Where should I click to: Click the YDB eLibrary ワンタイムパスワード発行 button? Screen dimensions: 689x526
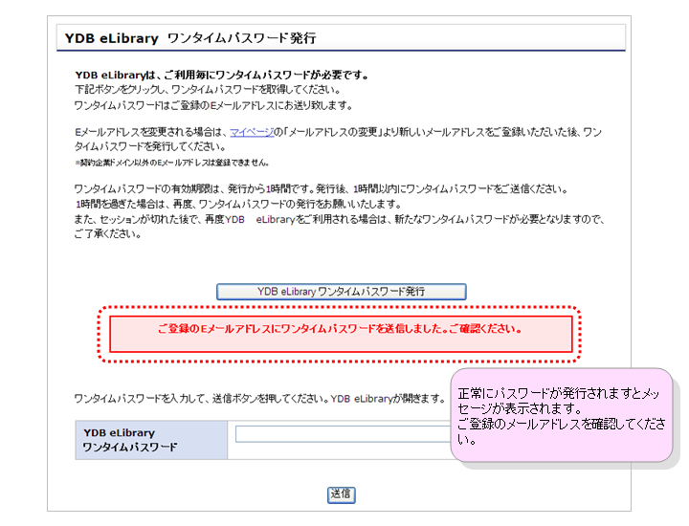341,292
